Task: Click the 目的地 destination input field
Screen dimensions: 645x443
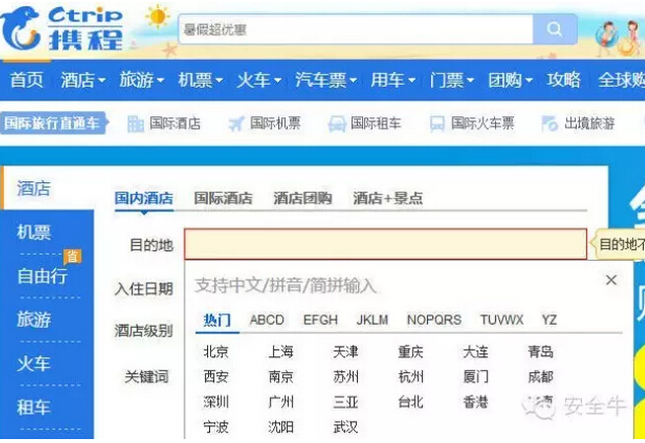Action: (x=385, y=244)
